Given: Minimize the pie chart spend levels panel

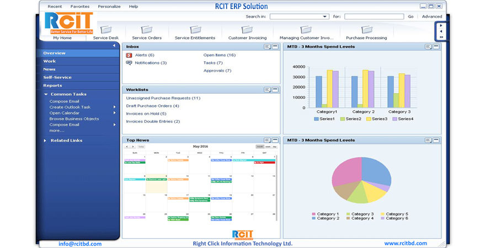Looking at the screenshot, I should coord(436,140).
